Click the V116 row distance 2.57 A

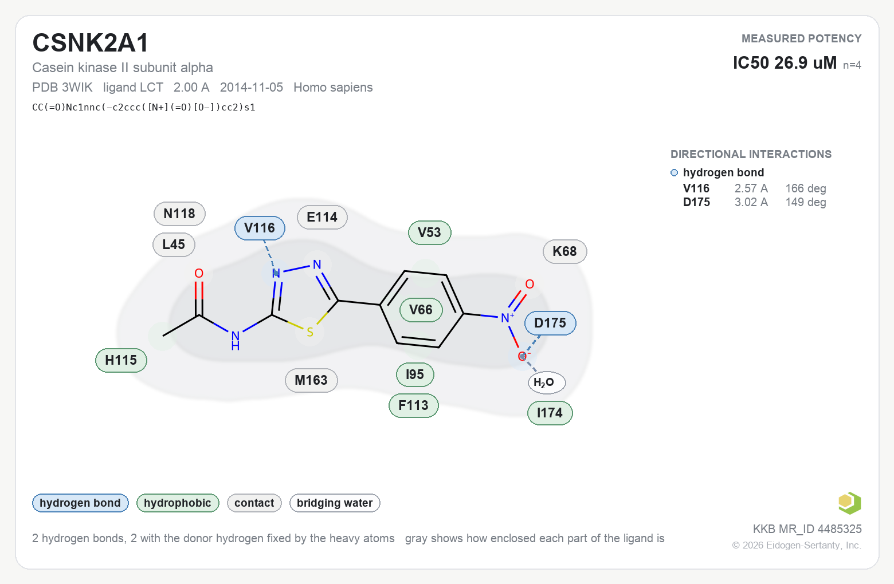click(751, 188)
